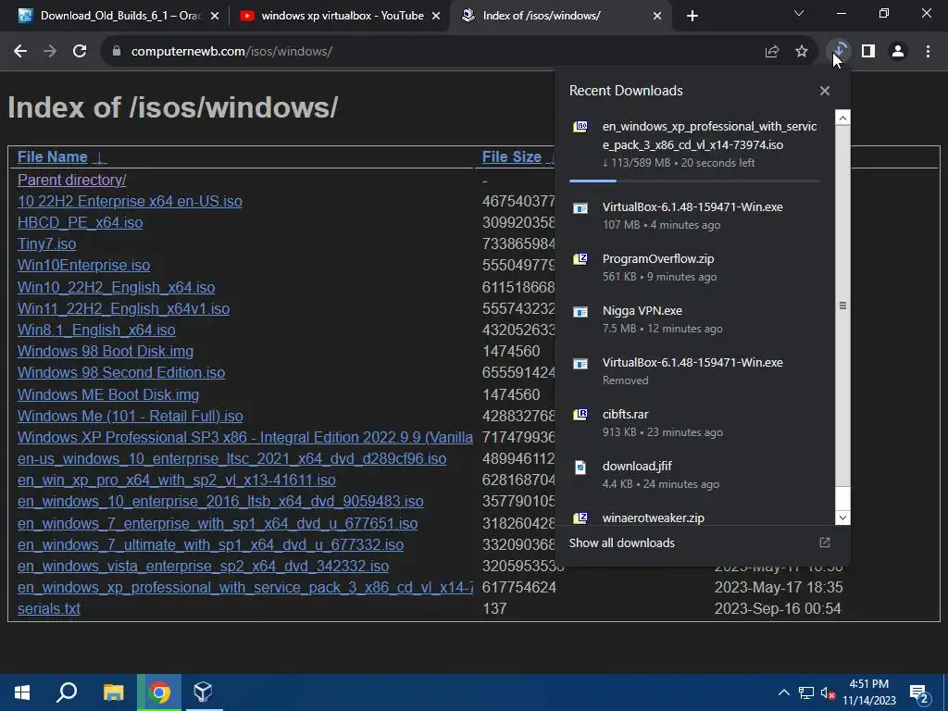
Task: Open the downloading XP ISO entry
Action: [694, 143]
